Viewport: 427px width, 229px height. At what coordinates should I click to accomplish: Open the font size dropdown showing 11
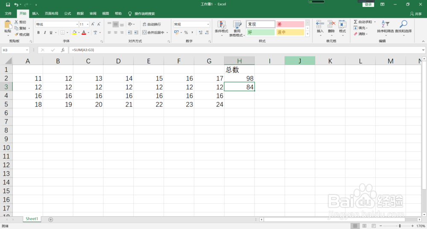coord(88,24)
